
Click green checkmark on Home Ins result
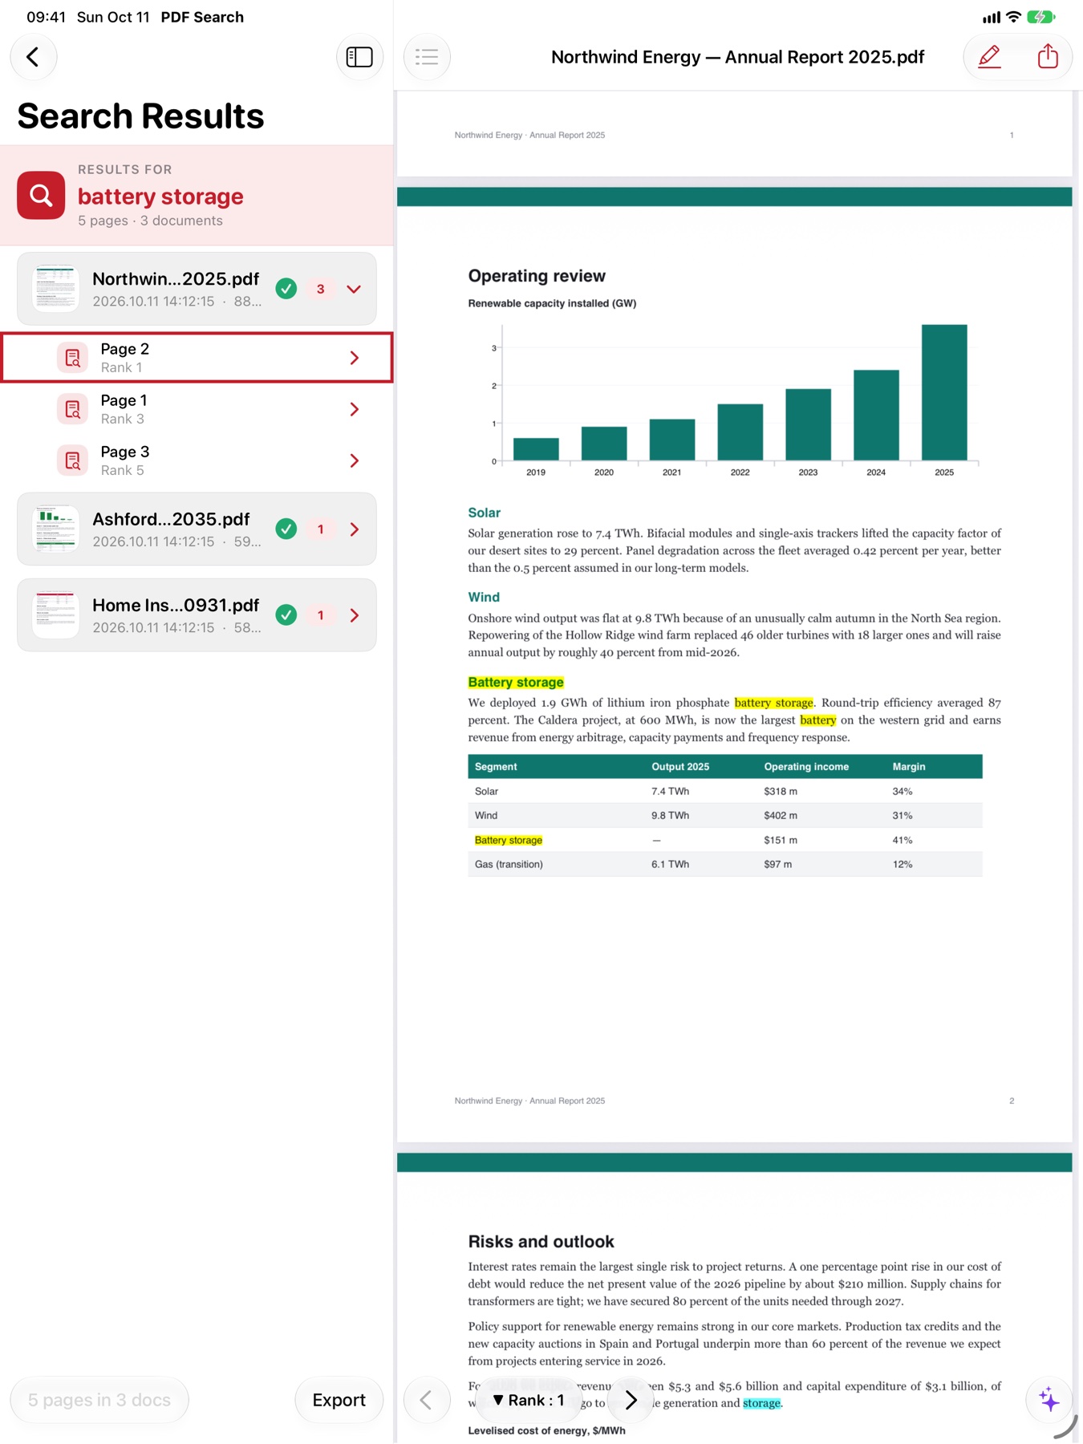286,615
